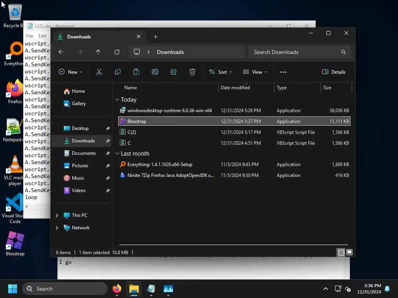
Task: Refresh the Downloads folder view
Action: pyautogui.click(x=117, y=52)
